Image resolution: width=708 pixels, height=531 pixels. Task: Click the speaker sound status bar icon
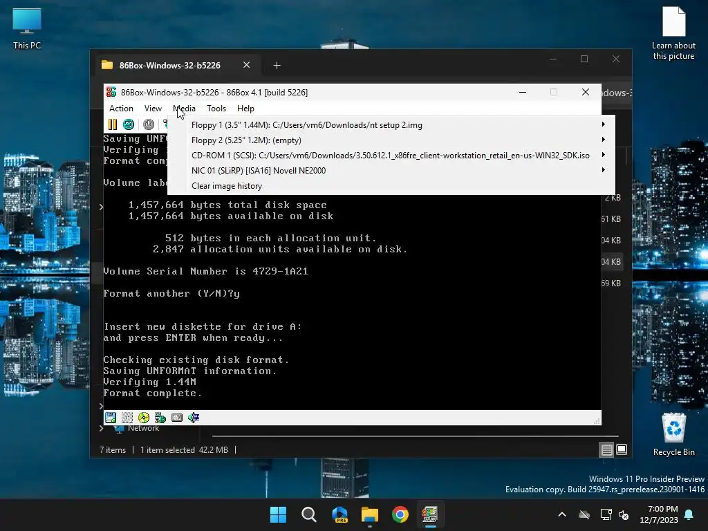194,418
